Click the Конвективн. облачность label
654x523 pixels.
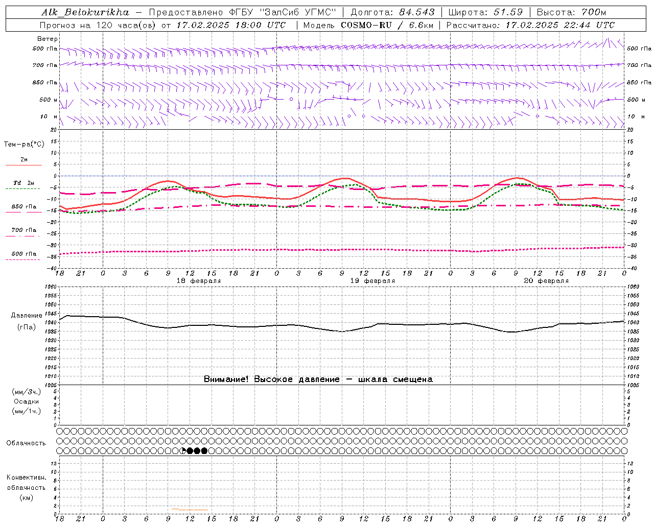pyautogui.click(x=26, y=483)
